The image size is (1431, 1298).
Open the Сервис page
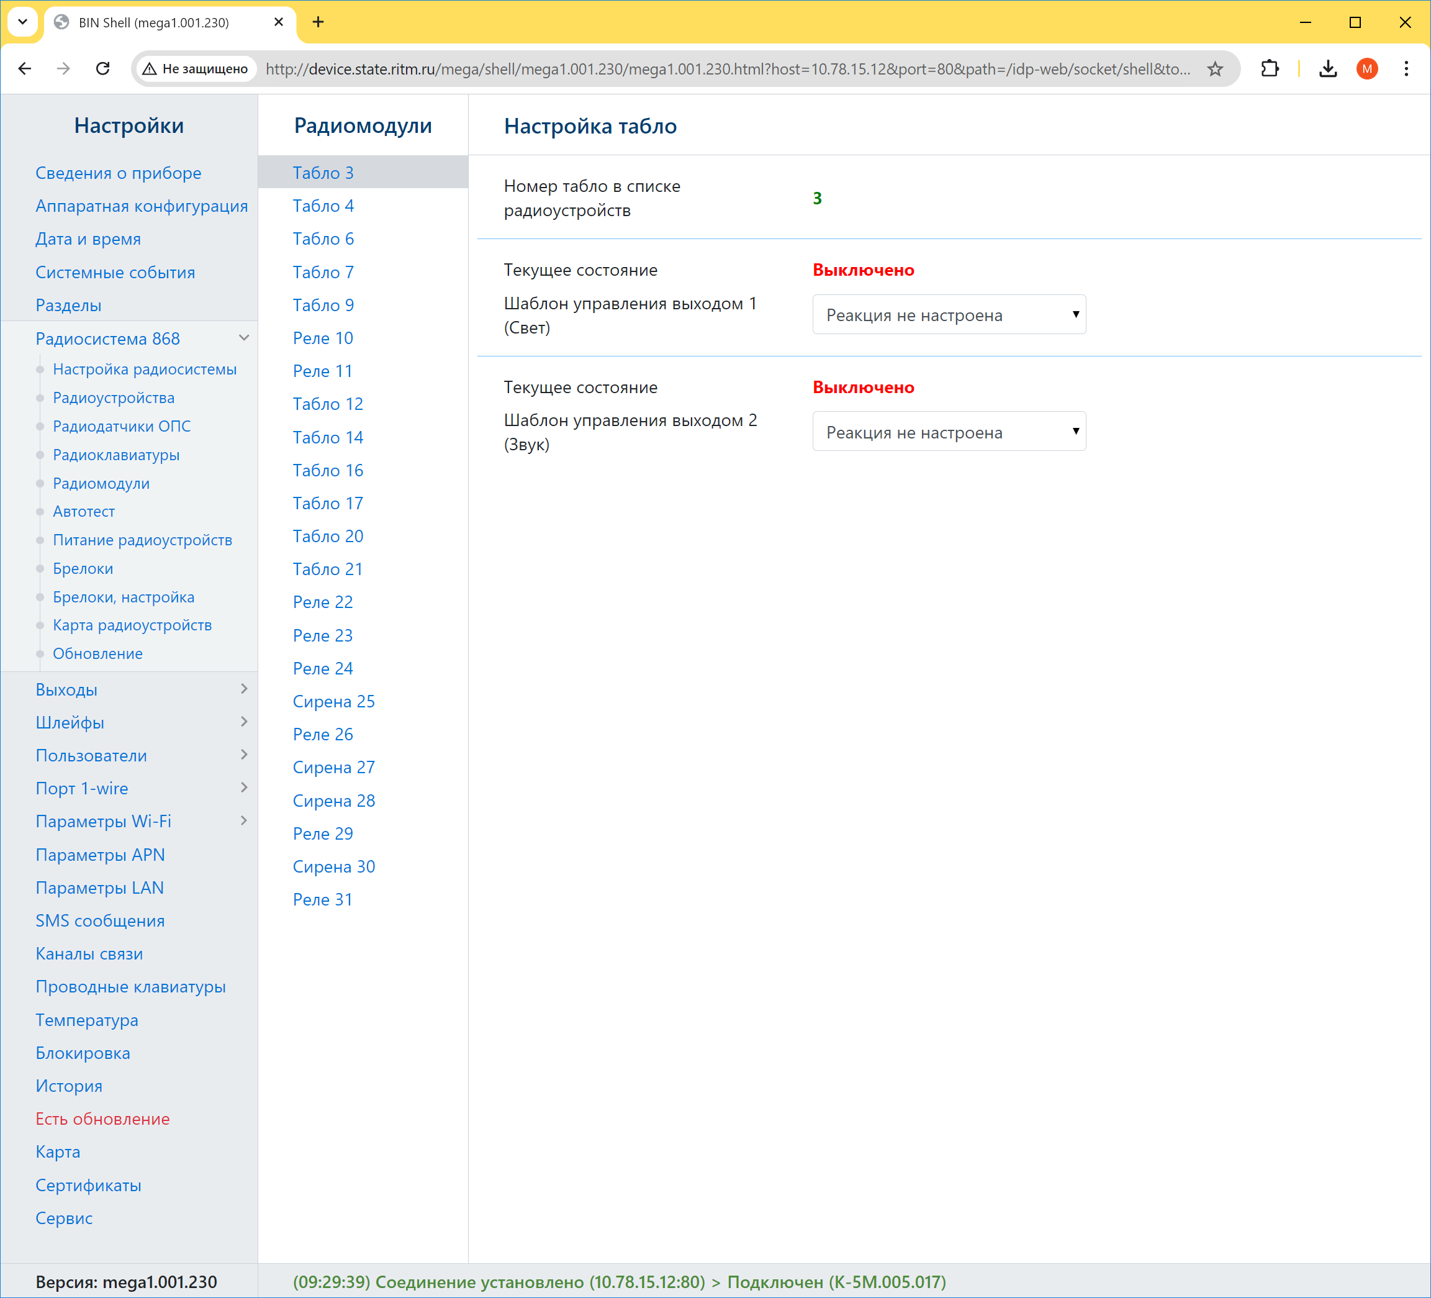point(64,1219)
